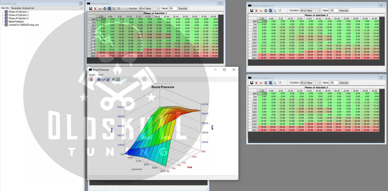Click the Value input field in Phase of Injection 2
This screenshot has height=191, width=388.
[x=334, y=83]
